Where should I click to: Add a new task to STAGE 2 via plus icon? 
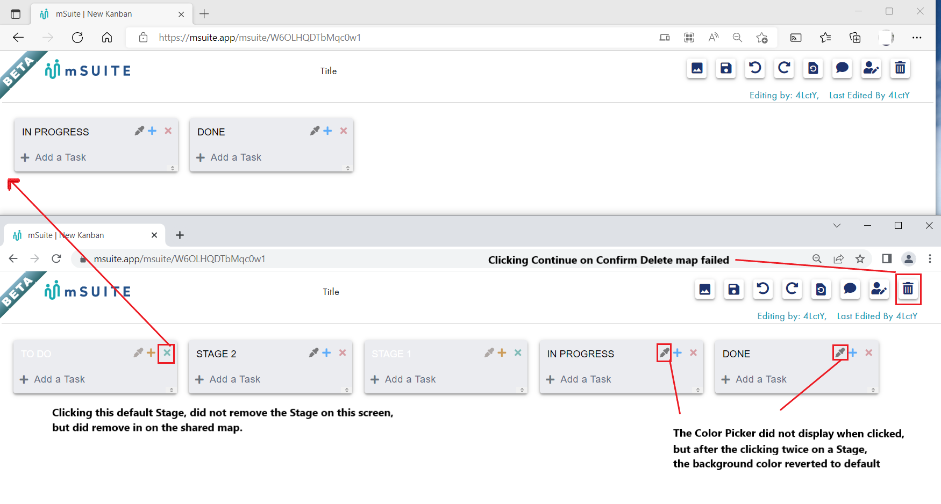[326, 352]
